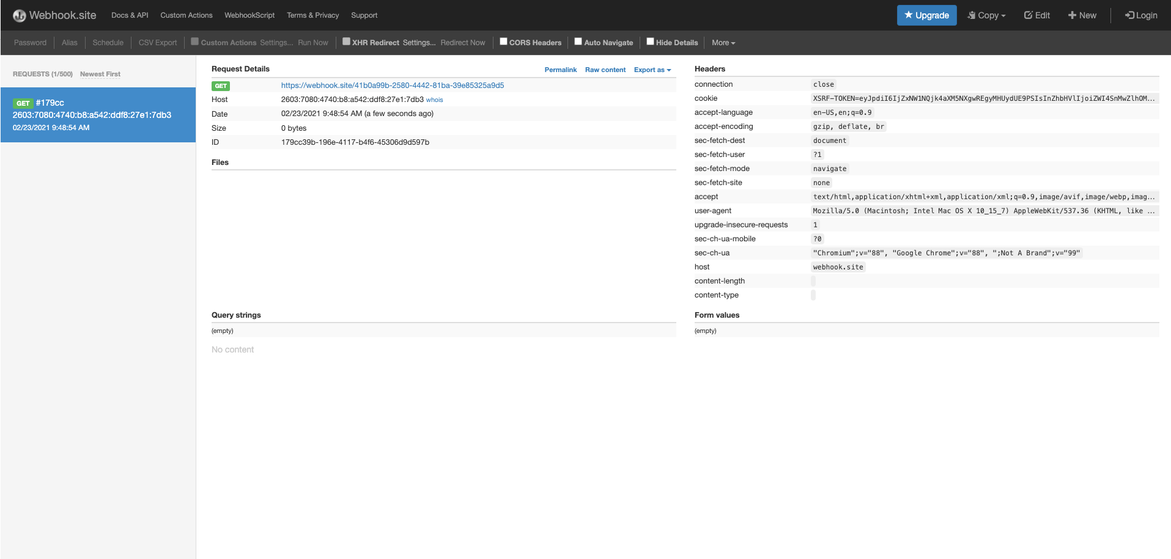Image resolution: width=1171 pixels, height=559 pixels.
Task: Enable the XHR Redirect checkbox
Action: pyautogui.click(x=346, y=42)
